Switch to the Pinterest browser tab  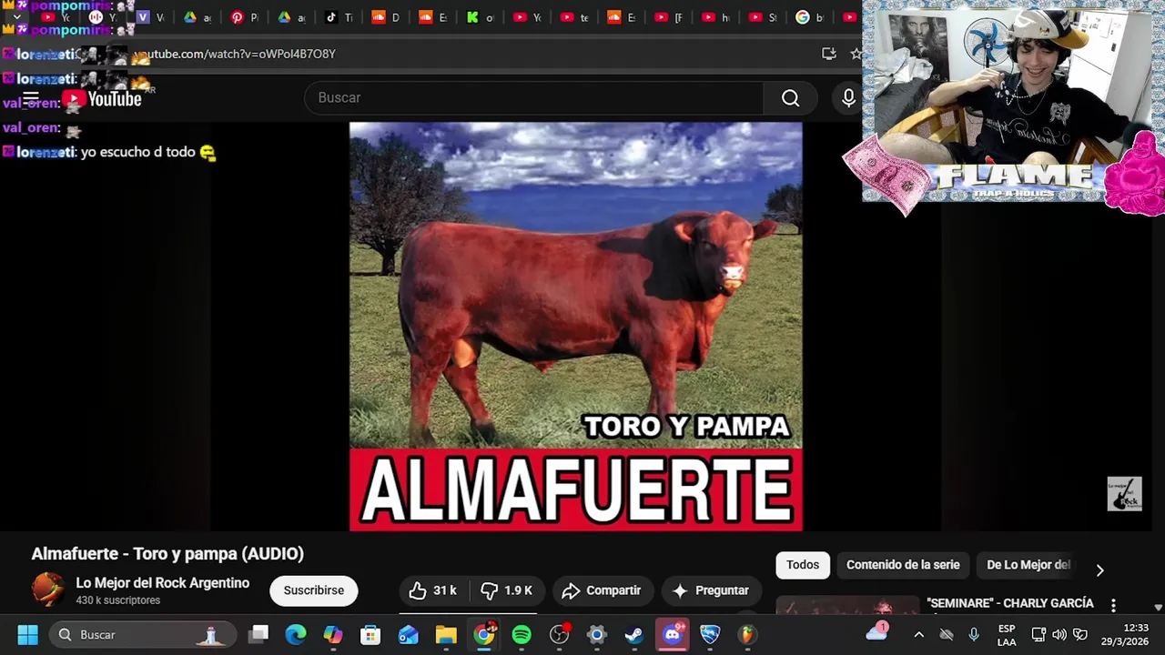tap(244, 17)
